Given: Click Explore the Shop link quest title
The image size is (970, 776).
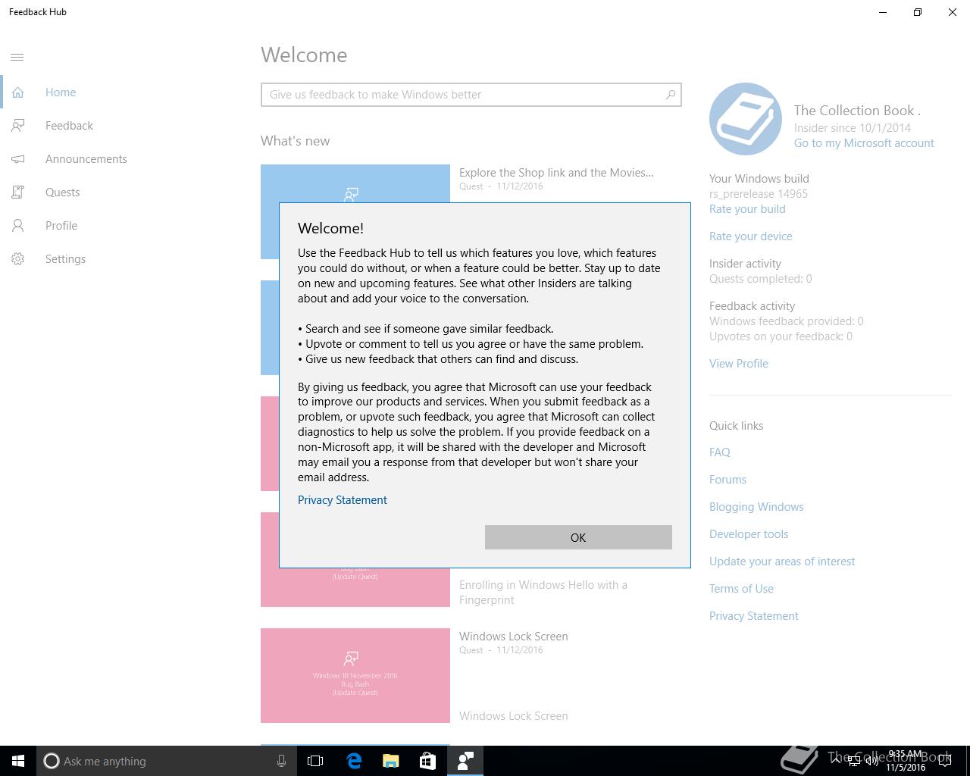Looking at the screenshot, I should [556, 173].
